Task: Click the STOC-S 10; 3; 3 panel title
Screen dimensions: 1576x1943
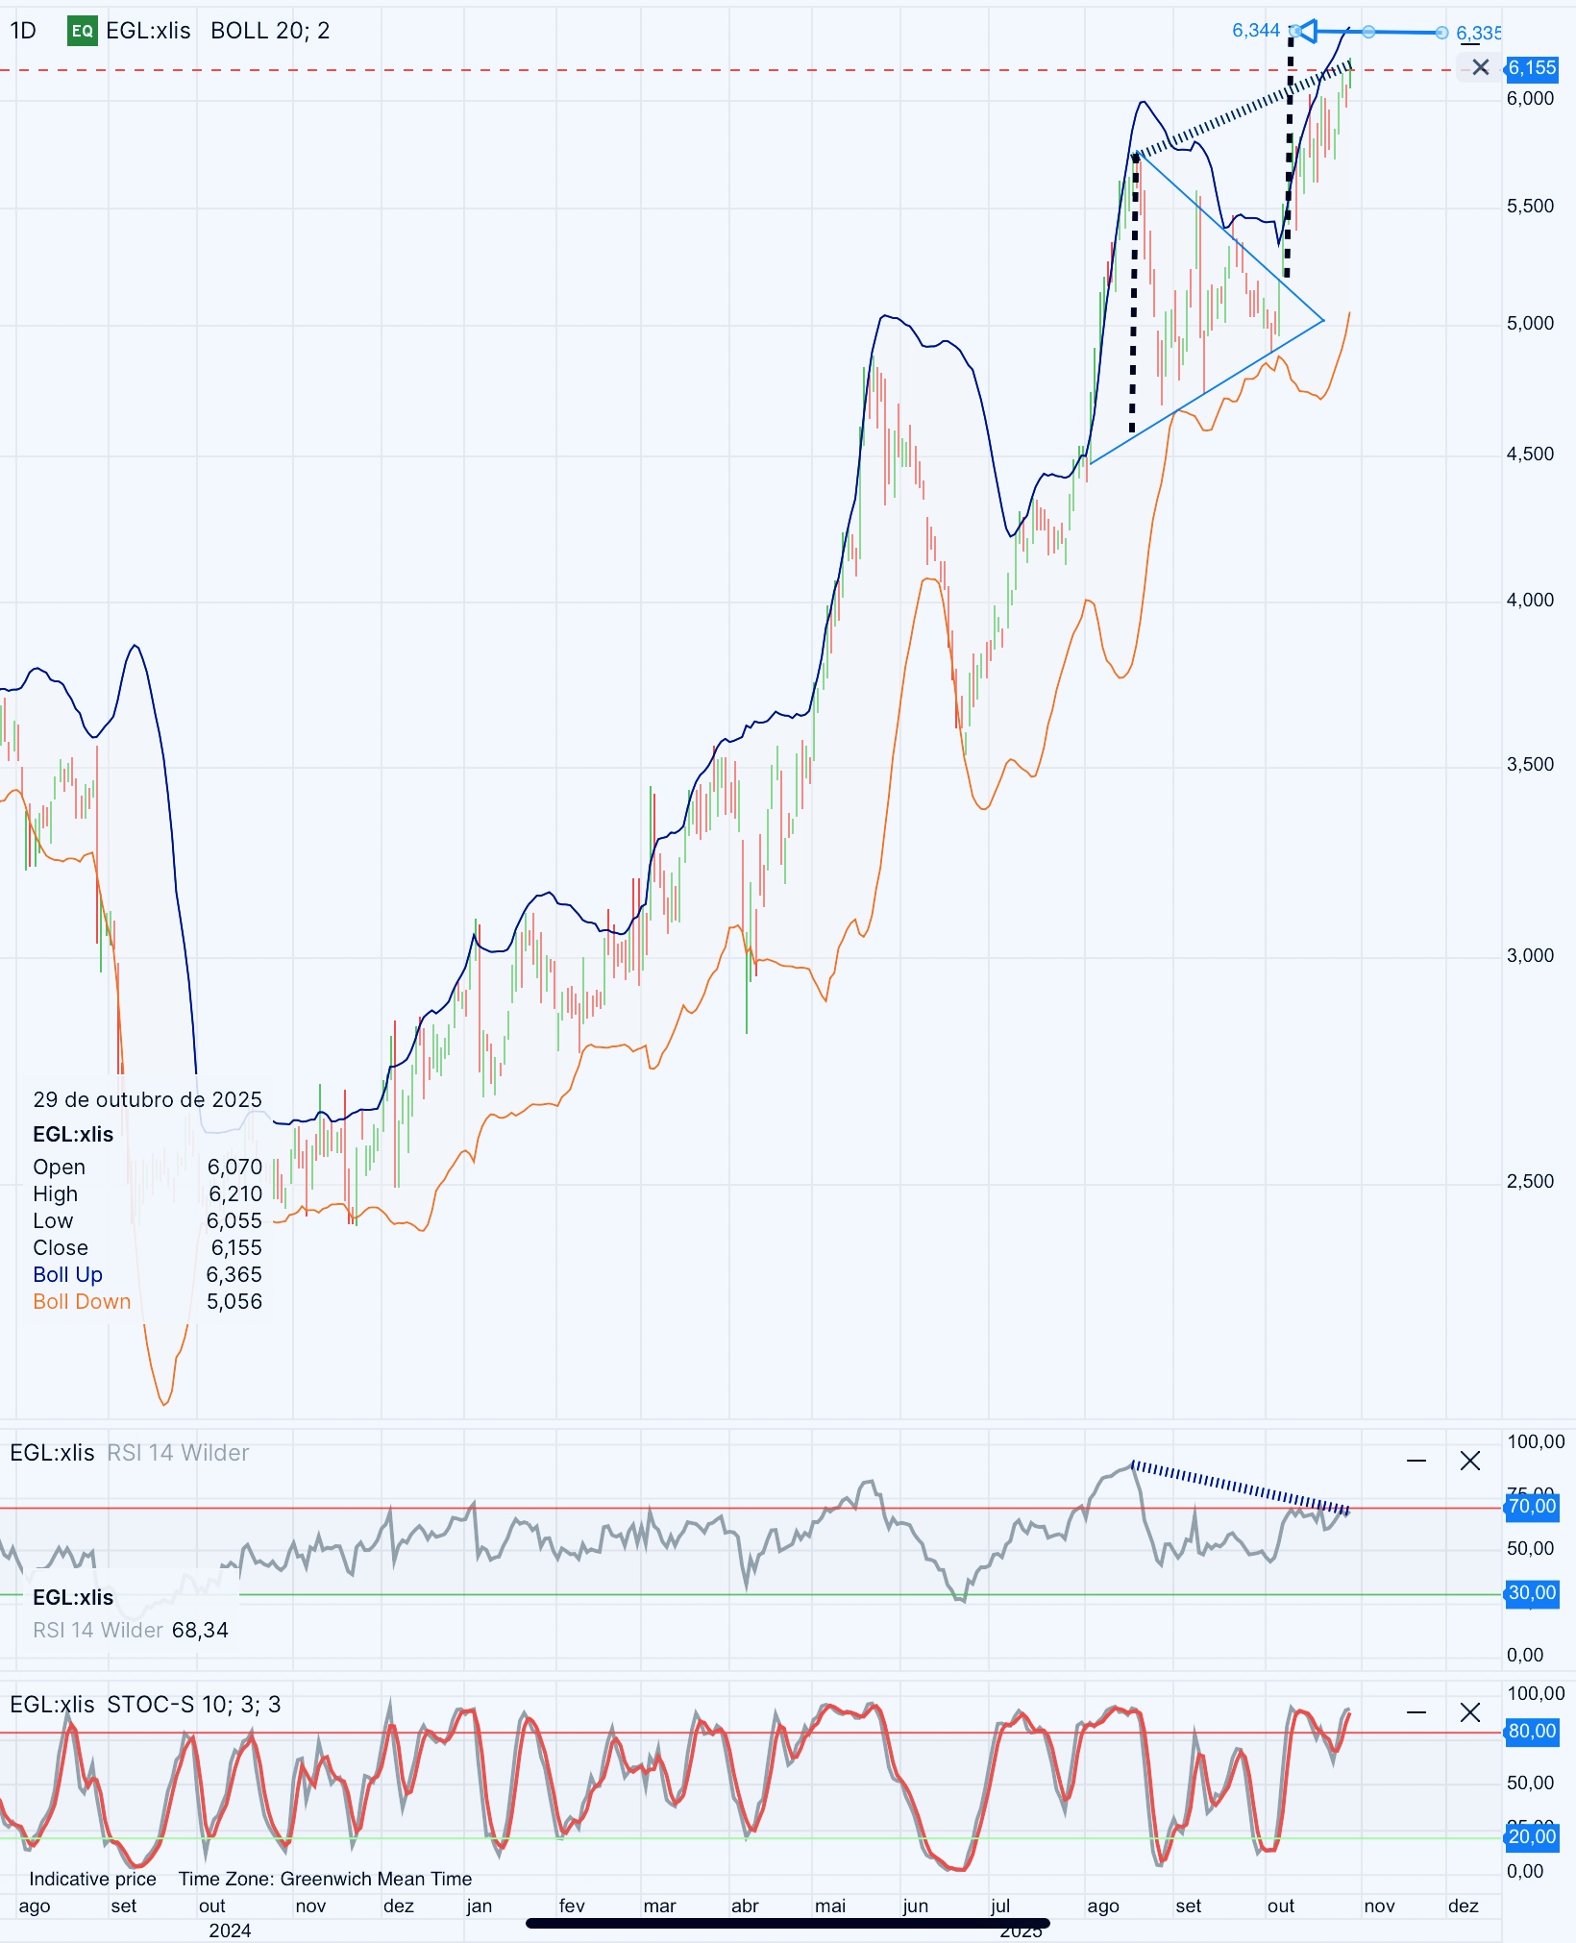Action: [x=194, y=1705]
